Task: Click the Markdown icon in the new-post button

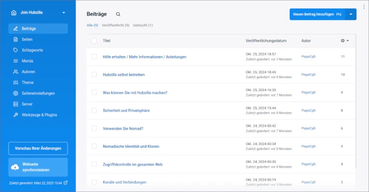Action: click(x=339, y=14)
